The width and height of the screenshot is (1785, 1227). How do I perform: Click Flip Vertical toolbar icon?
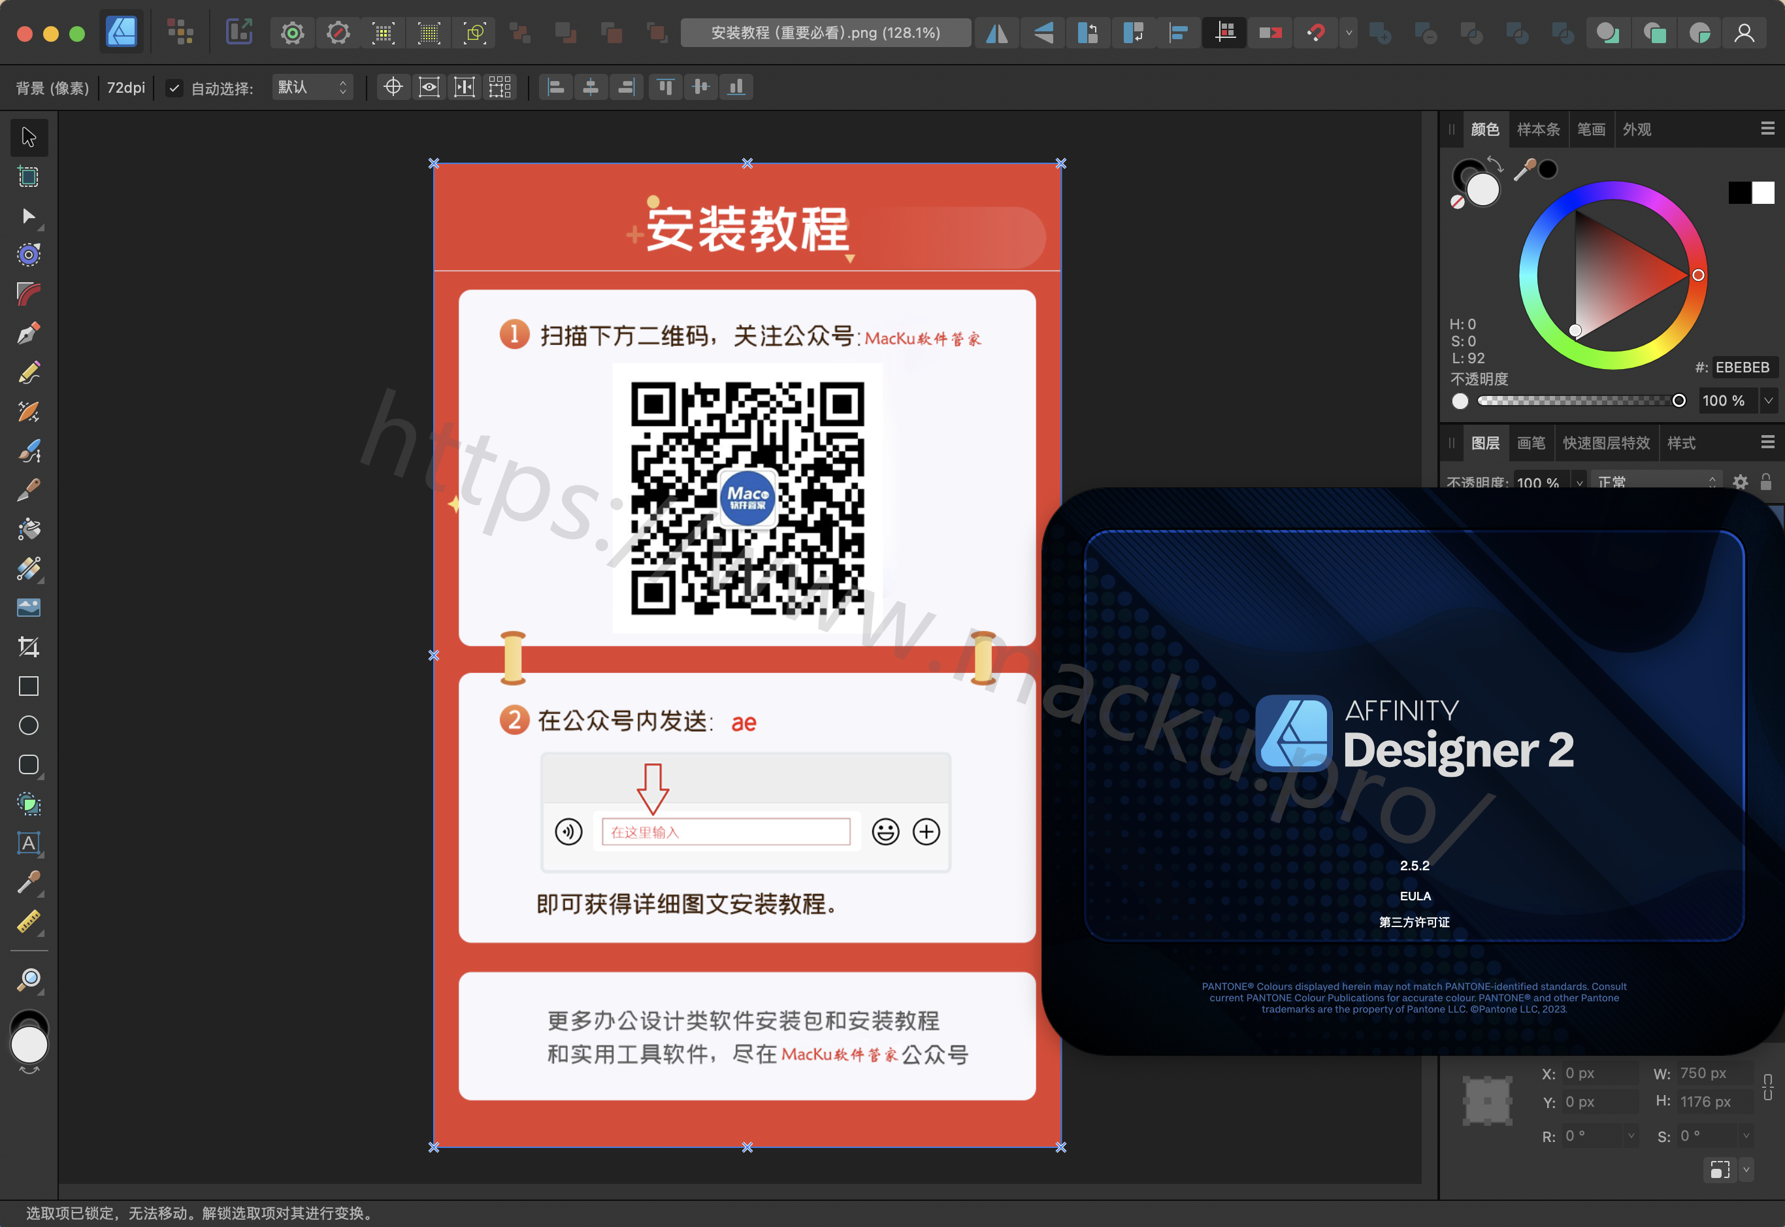tap(1043, 33)
